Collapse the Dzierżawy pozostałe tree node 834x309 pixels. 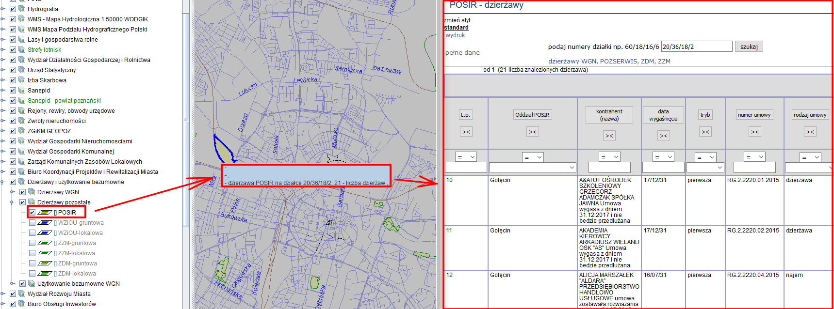pyautogui.click(x=13, y=202)
